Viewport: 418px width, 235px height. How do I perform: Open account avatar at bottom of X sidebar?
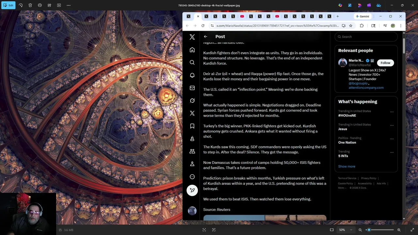pos(192,211)
